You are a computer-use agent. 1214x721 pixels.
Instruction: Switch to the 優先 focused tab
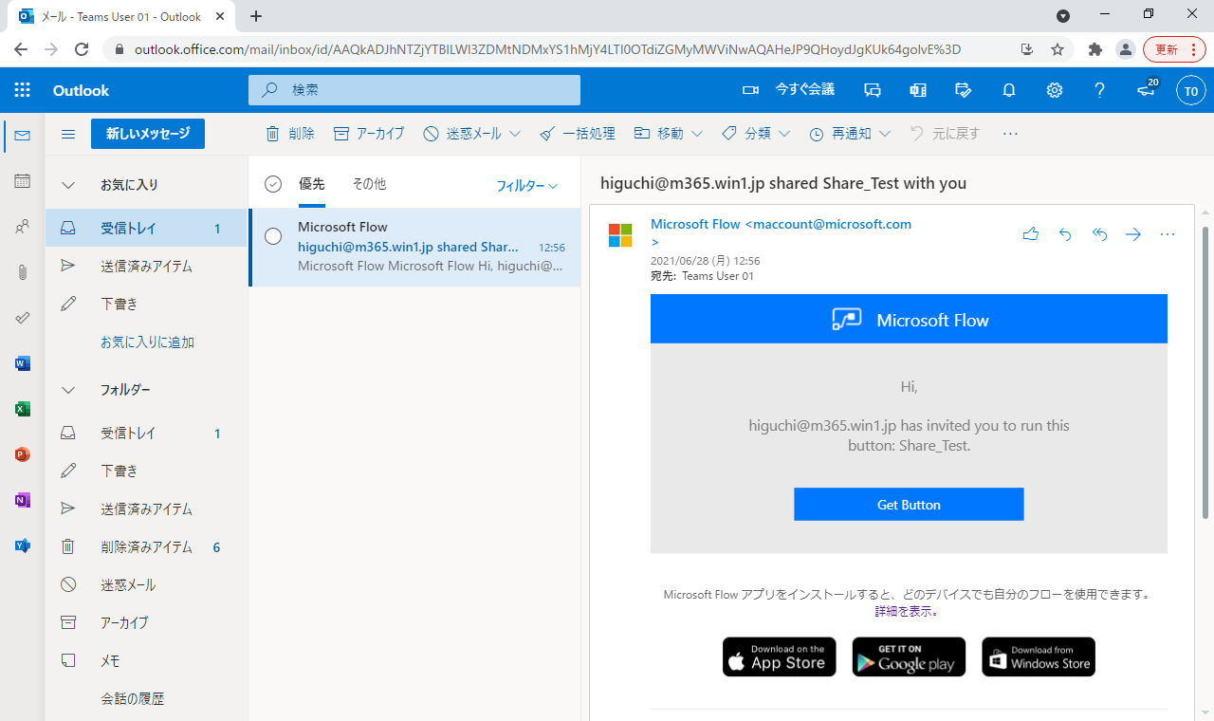(312, 184)
